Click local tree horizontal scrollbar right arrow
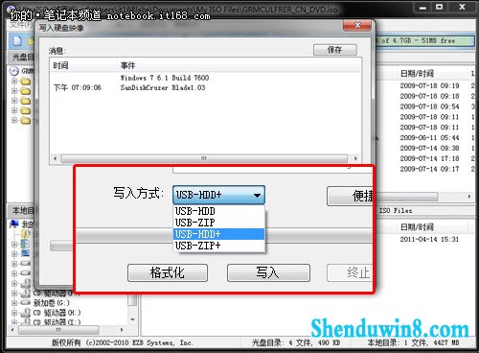Viewport: 479px width, 353px height. (122, 330)
